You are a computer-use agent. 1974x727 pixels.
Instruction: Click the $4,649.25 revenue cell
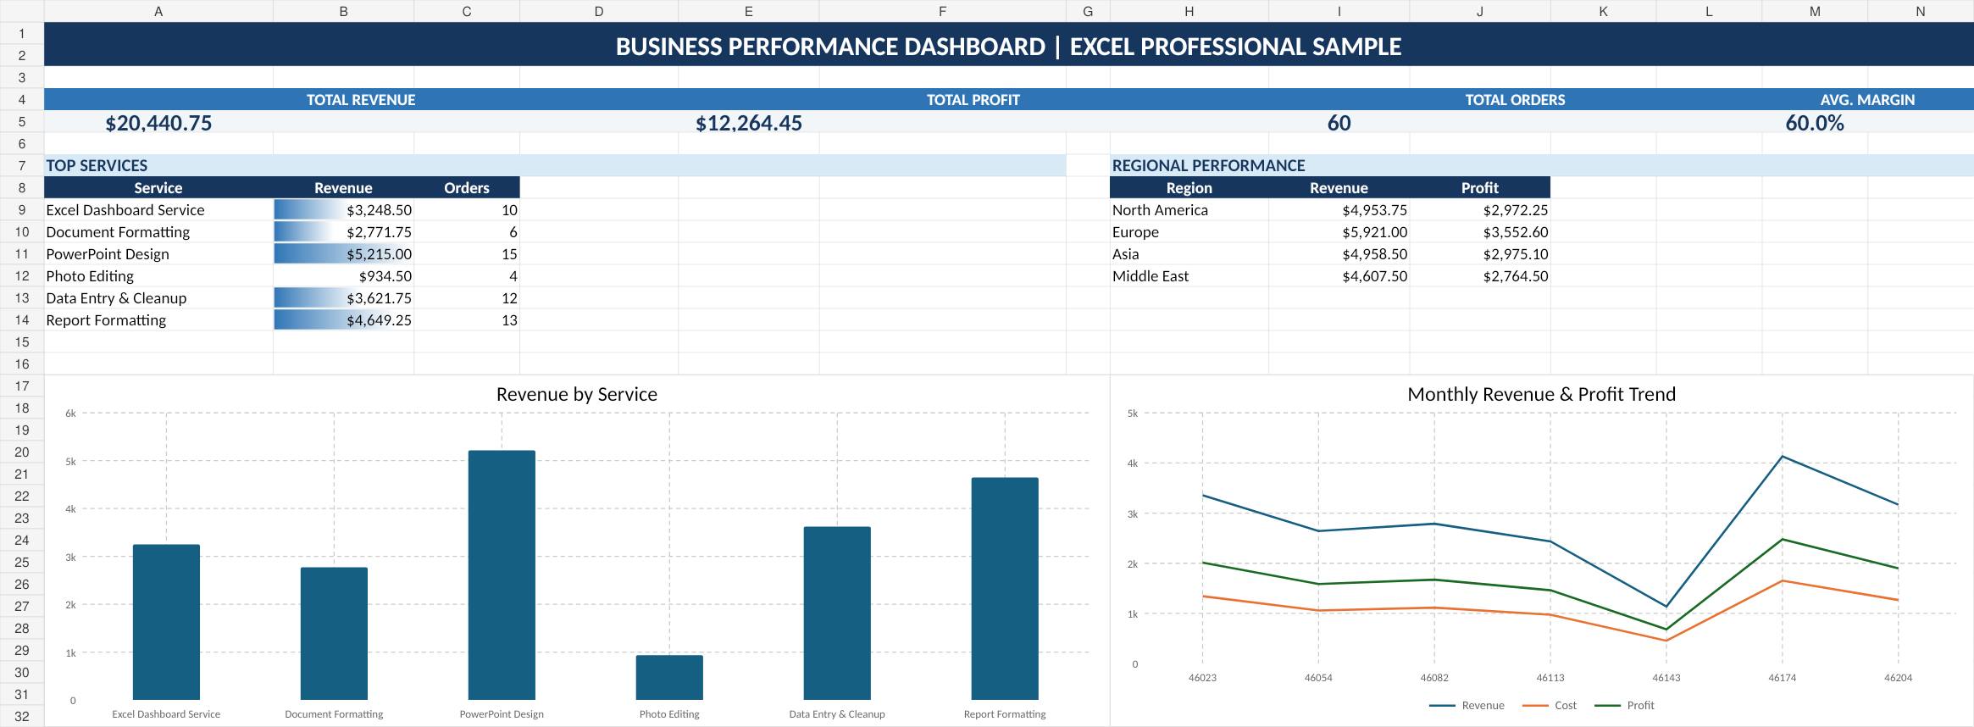tap(343, 320)
